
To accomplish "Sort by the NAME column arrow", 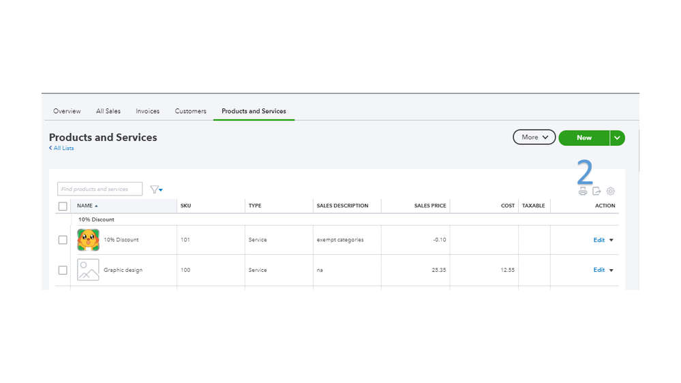I will tap(96, 206).
